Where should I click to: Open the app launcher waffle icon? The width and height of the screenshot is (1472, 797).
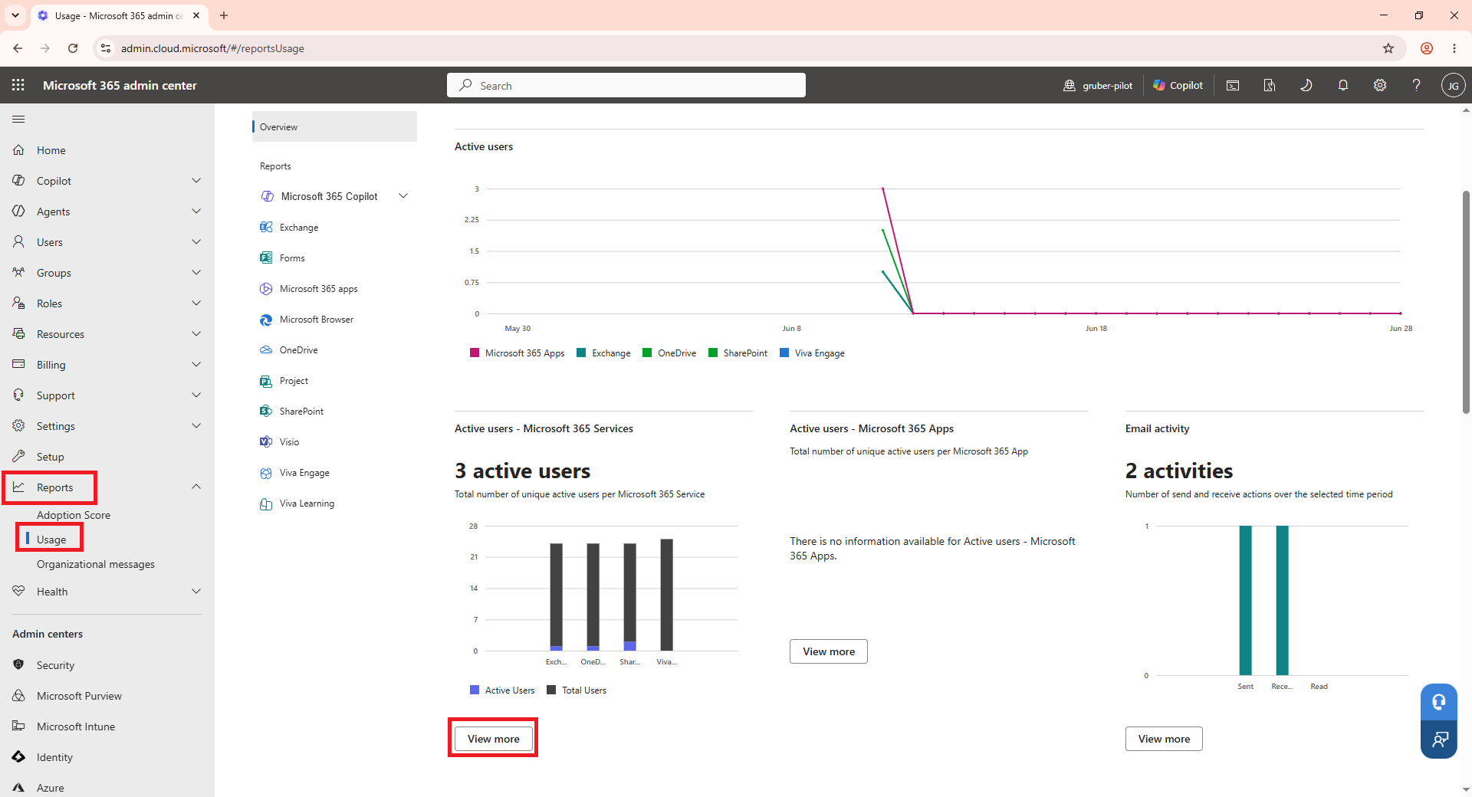pos(18,85)
